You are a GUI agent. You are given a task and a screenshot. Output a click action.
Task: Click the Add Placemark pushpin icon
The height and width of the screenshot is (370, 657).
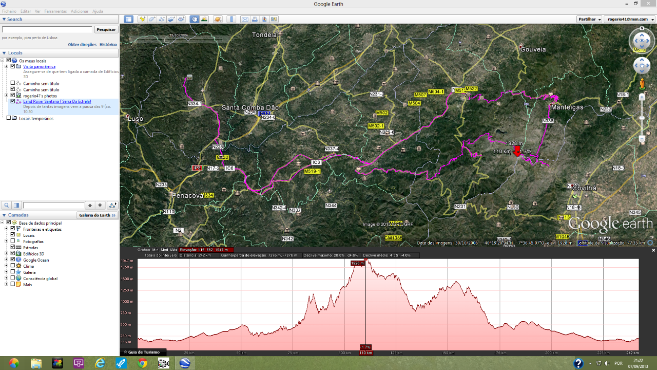[143, 20]
